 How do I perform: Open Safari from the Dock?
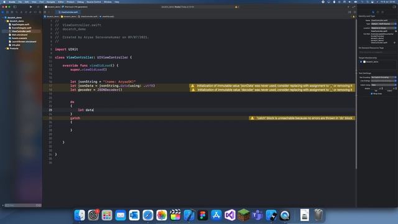coord(148,215)
